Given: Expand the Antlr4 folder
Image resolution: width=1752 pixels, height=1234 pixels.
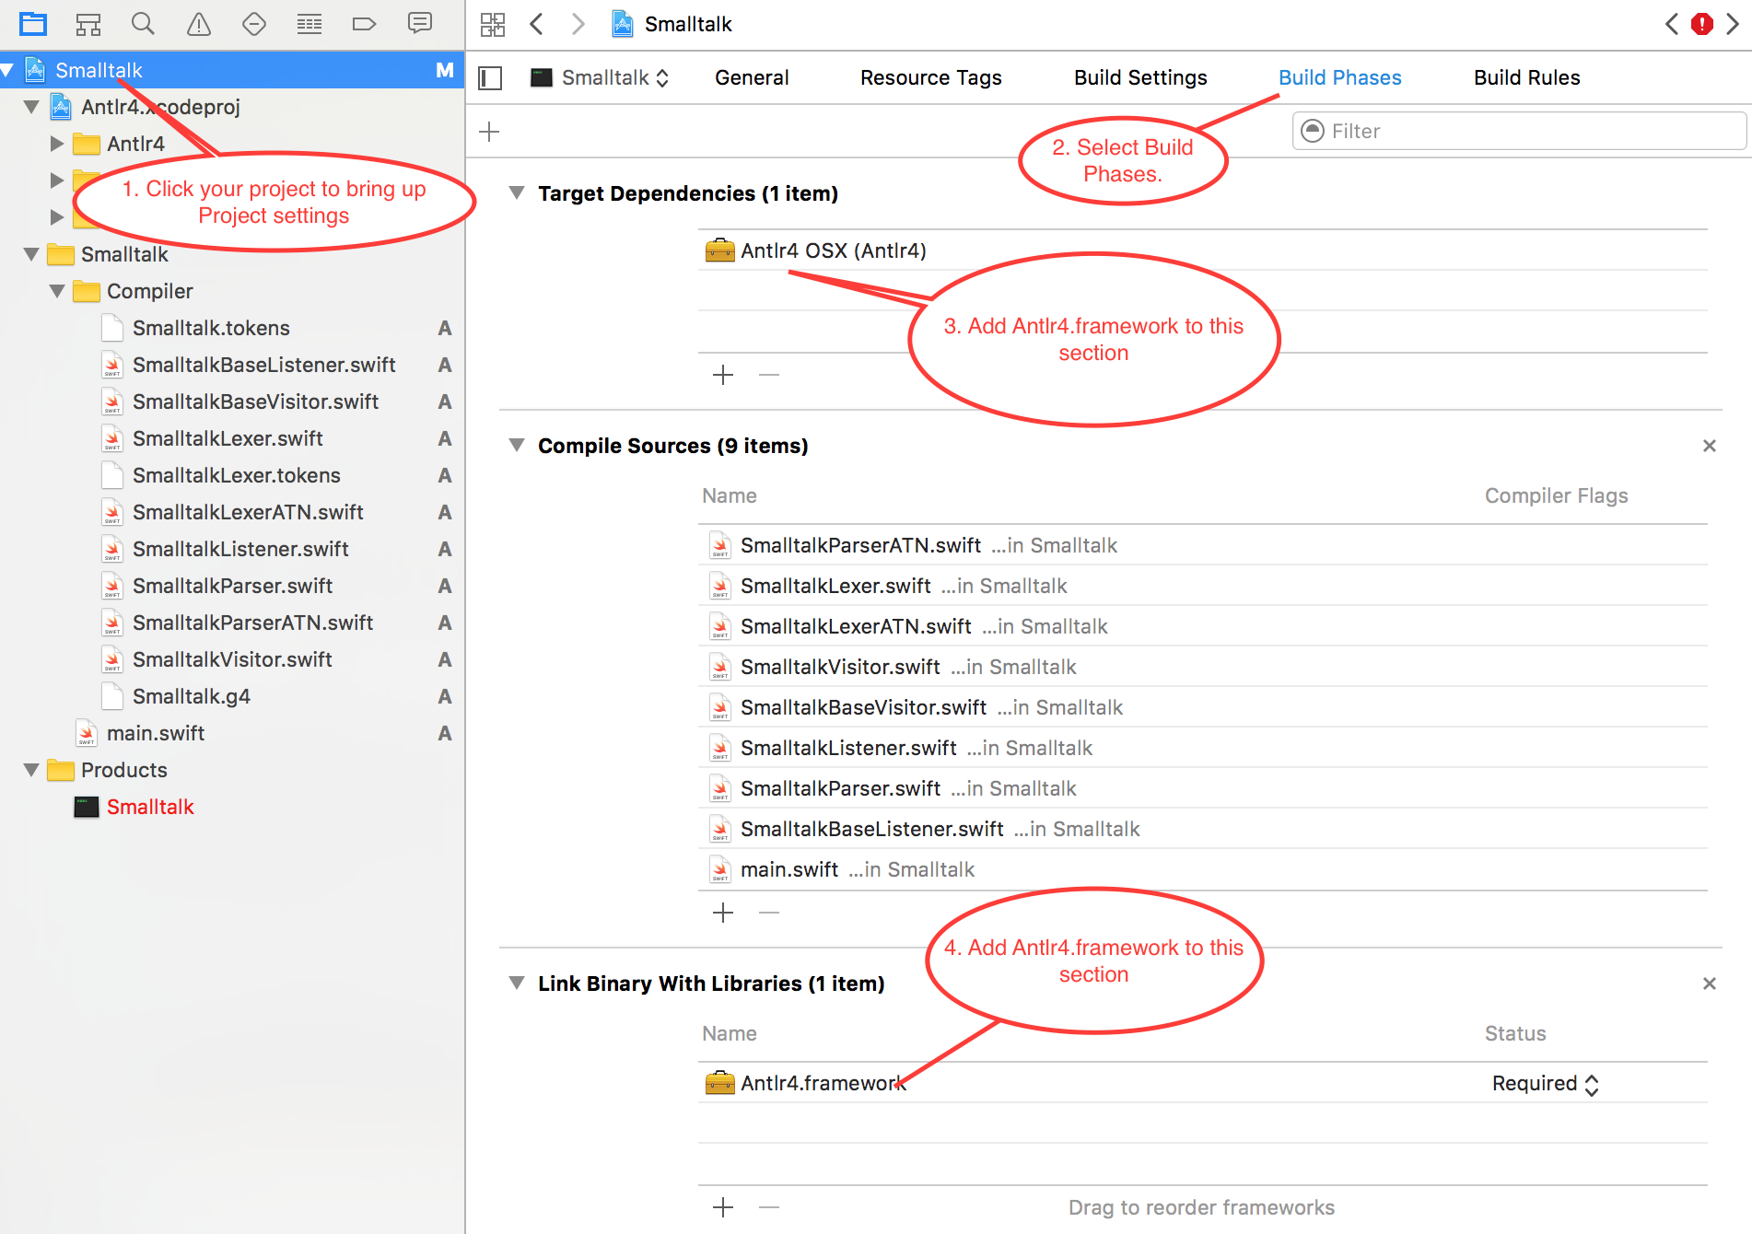Looking at the screenshot, I should point(57,144).
